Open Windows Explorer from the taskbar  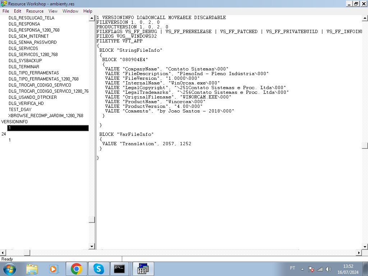32,269
